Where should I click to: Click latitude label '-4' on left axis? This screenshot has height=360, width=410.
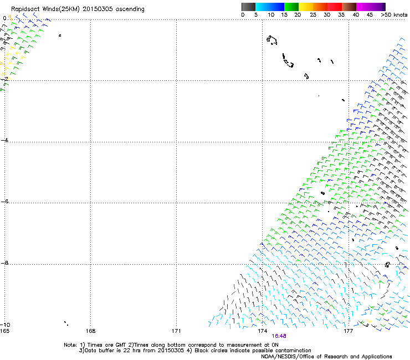[x=4, y=140]
